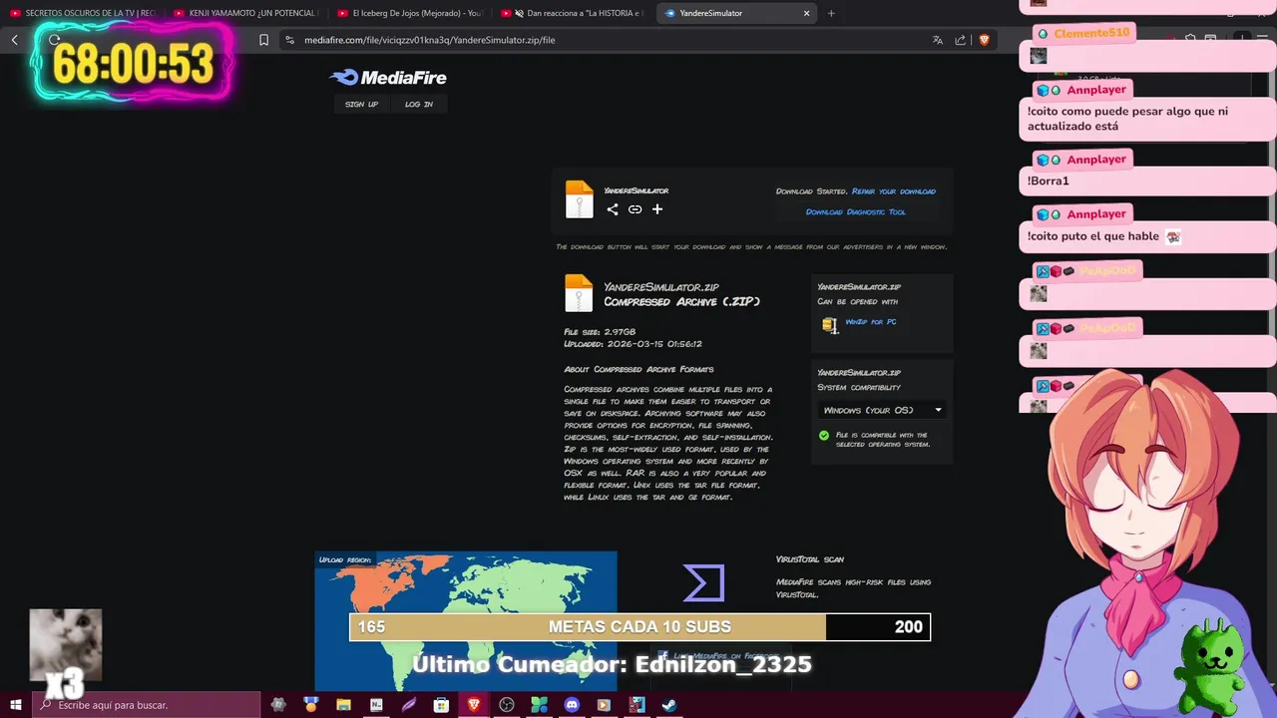The width and height of the screenshot is (1277, 718).
Task: Click SIGN UP on MediaFire
Action: (361, 104)
